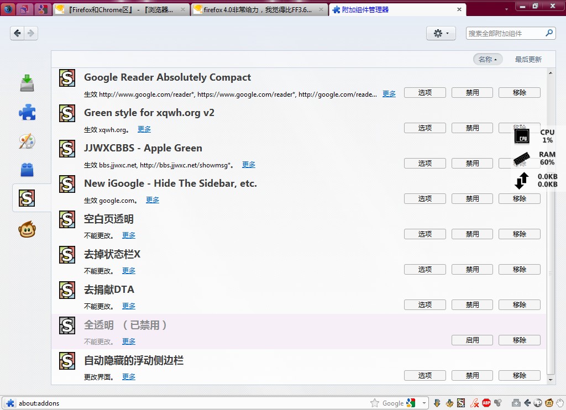Image resolution: width=566 pixels, height=410 pixels.
Task: Close the firefox 4.0非常给力 tab
Action: [321, 9]
